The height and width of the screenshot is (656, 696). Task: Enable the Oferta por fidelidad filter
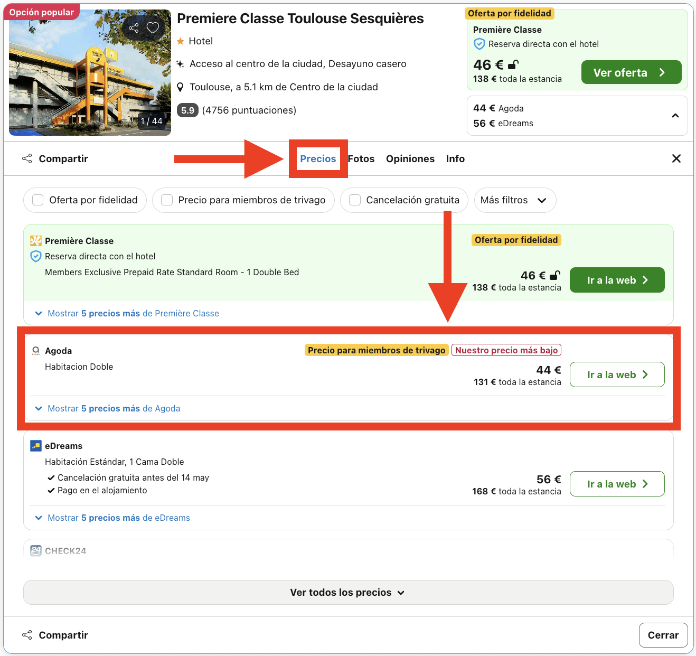coord(37,200)
